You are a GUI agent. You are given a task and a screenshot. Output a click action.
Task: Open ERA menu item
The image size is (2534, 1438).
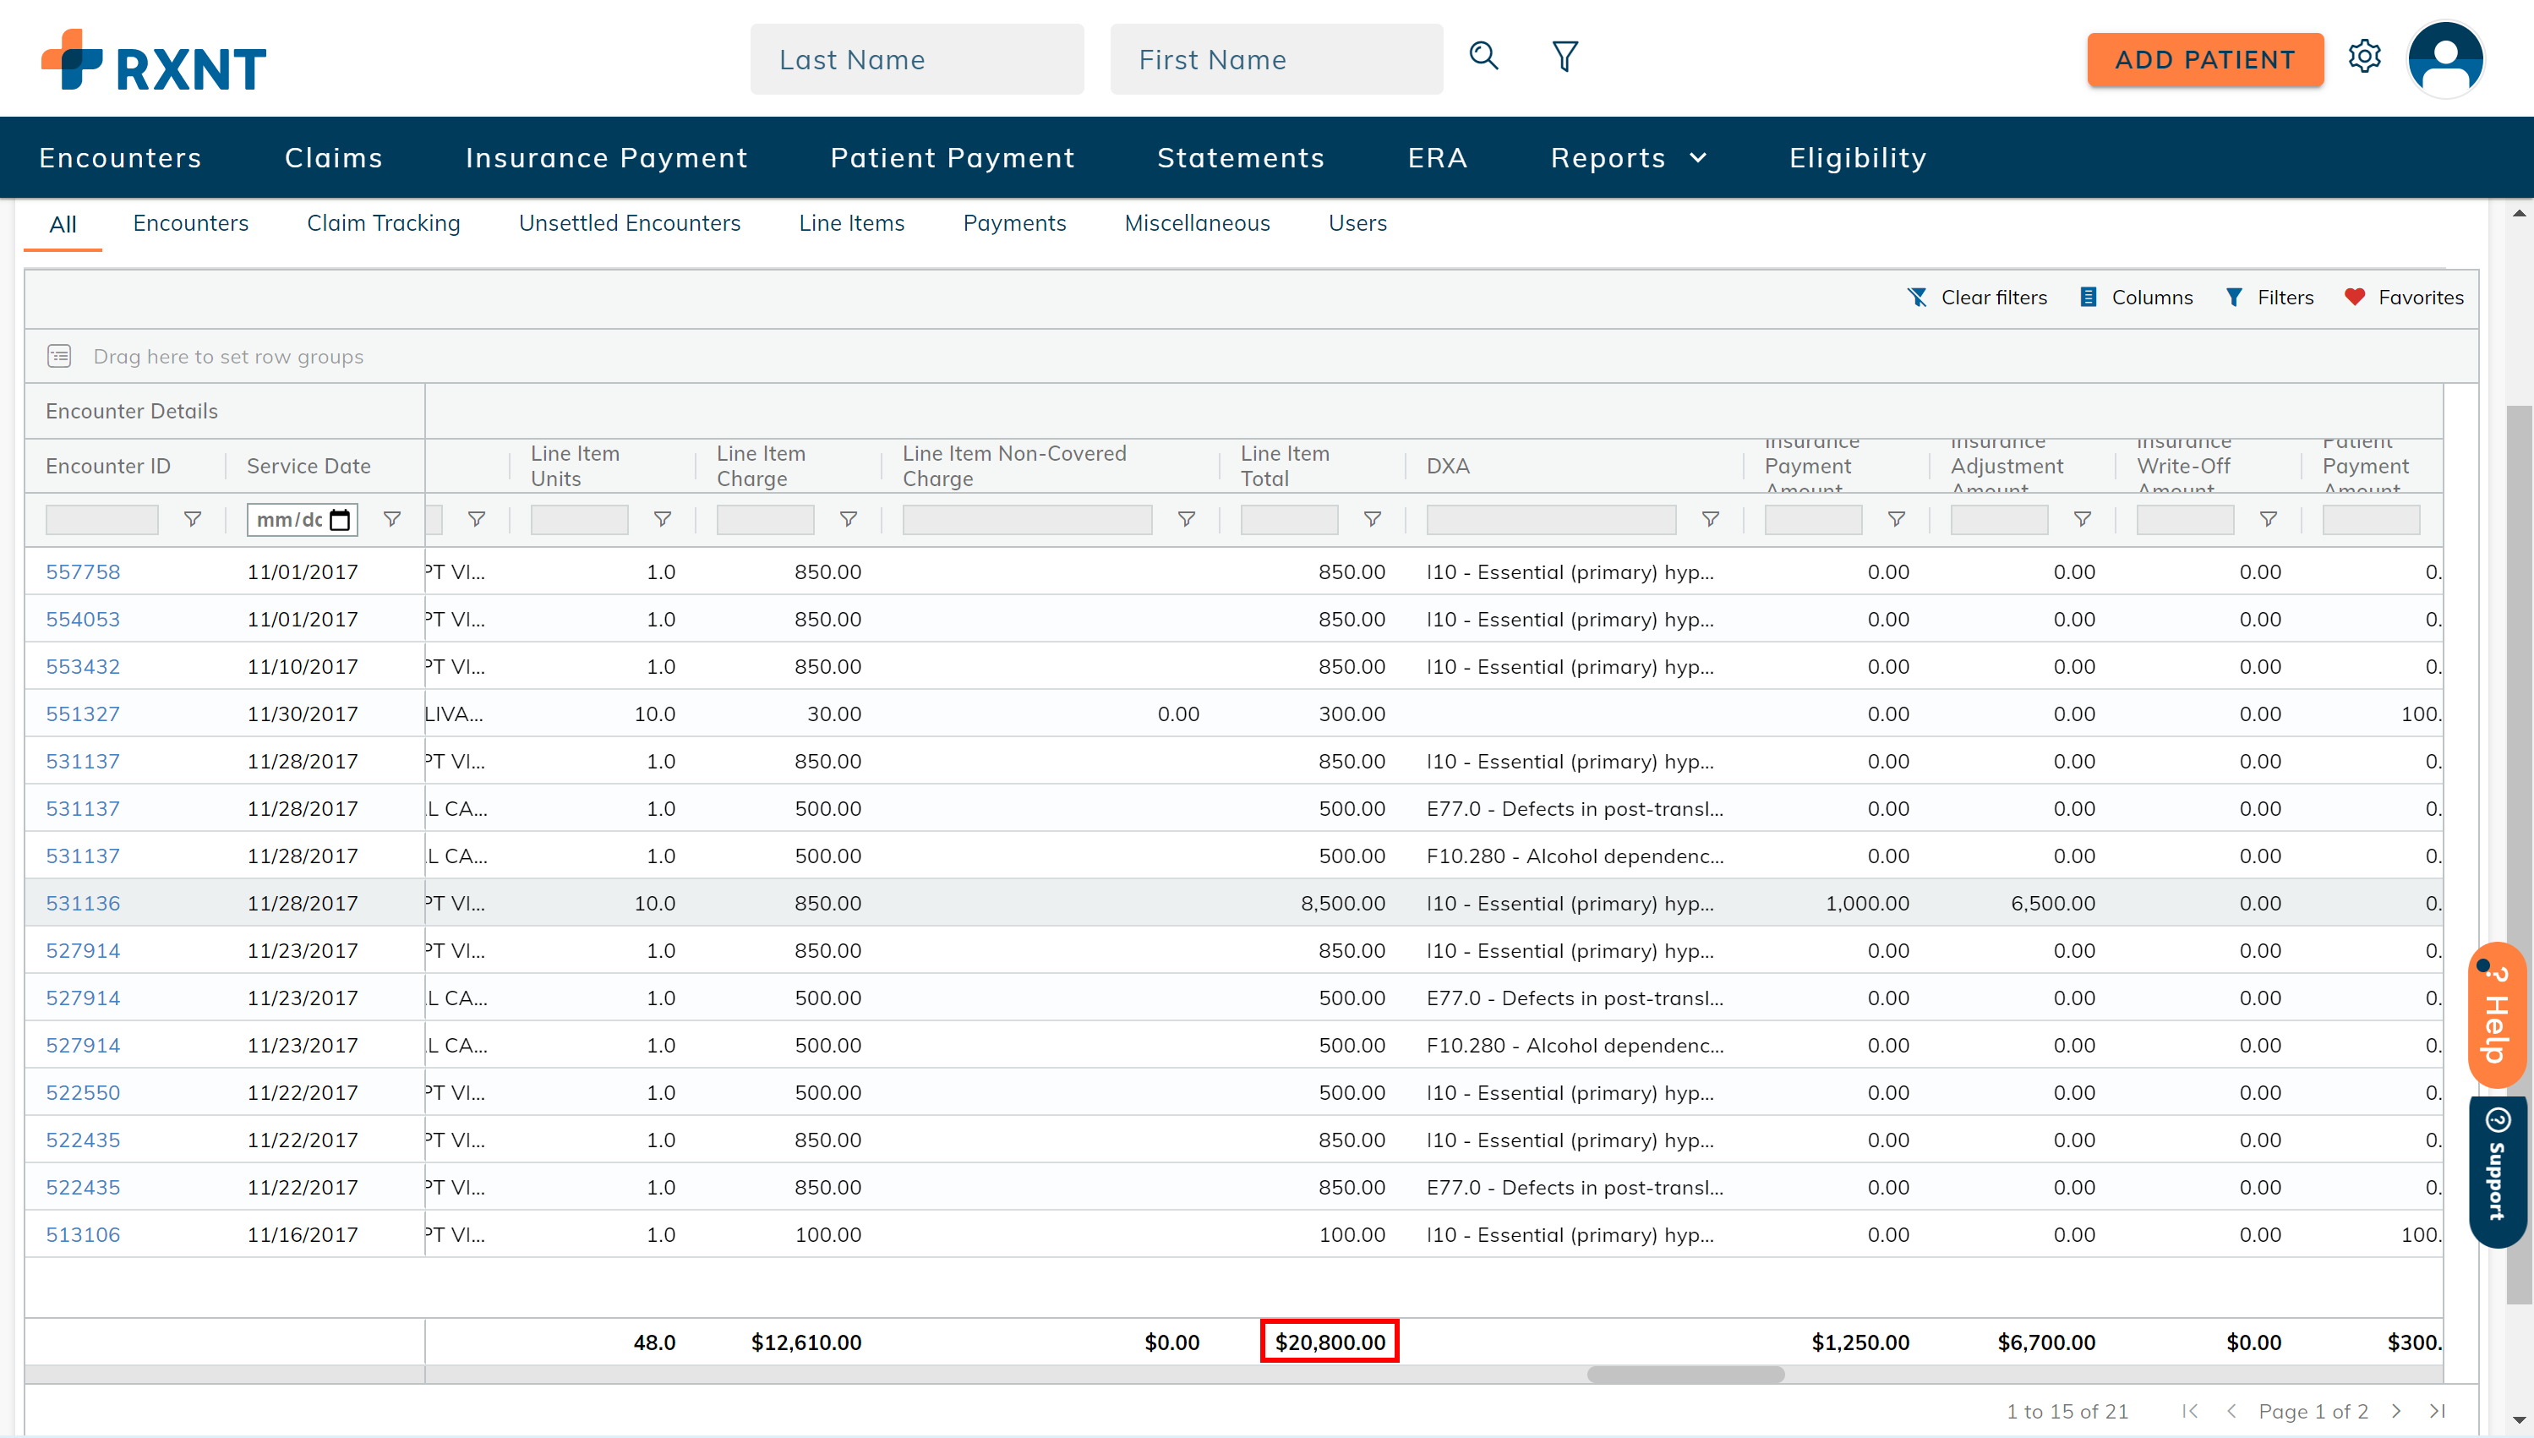(1437, 158)
